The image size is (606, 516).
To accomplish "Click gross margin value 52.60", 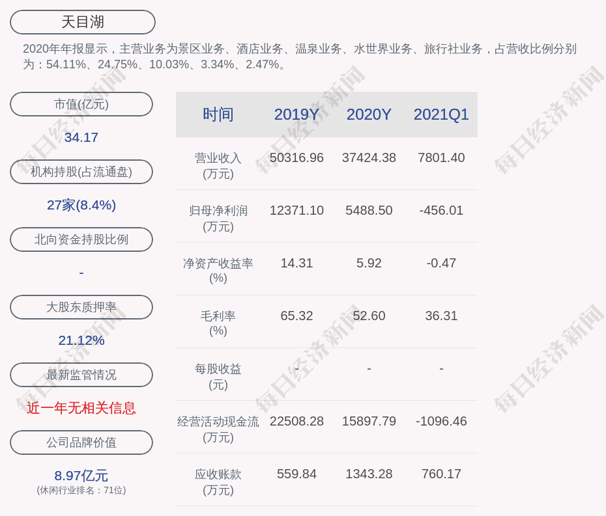I will pyautogui.click(x=369, y=316).
